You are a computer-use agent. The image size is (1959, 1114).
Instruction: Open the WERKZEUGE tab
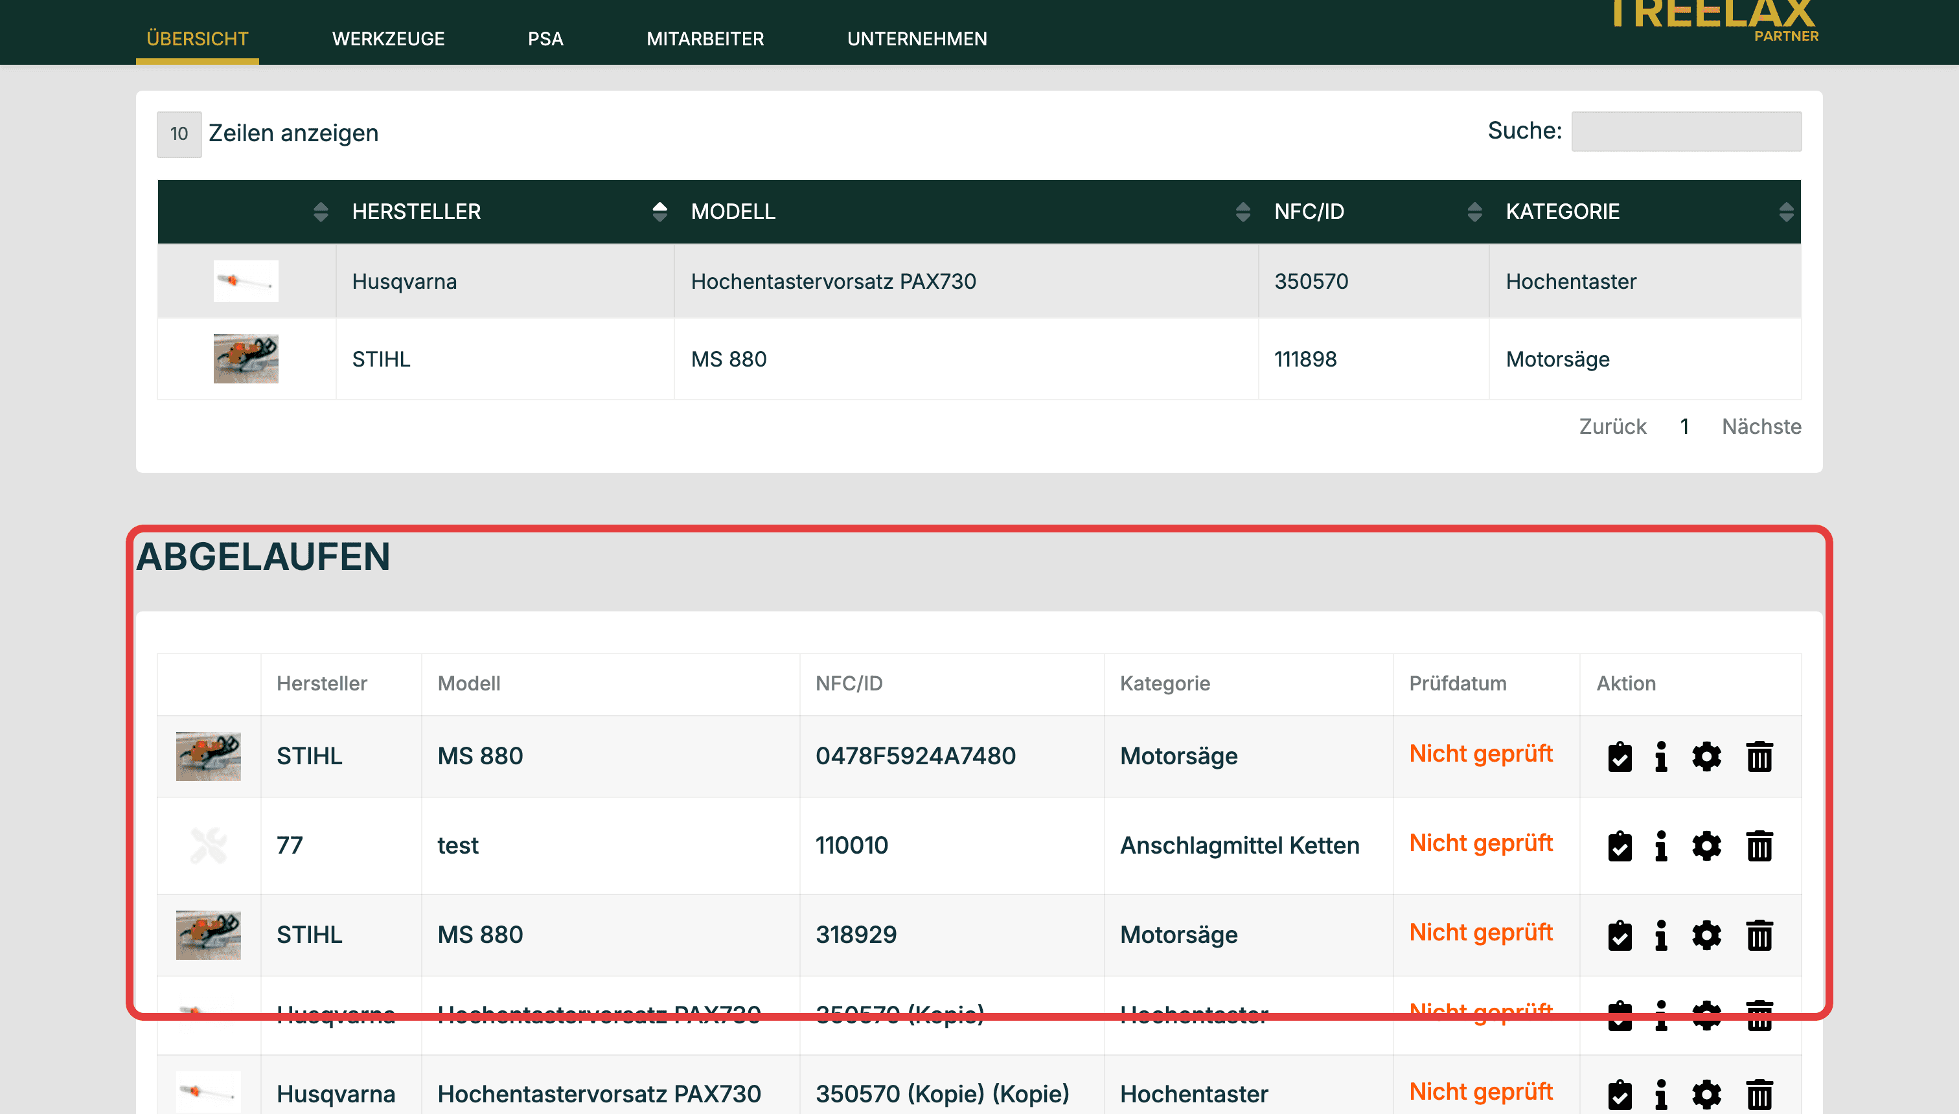coord(388,39)
